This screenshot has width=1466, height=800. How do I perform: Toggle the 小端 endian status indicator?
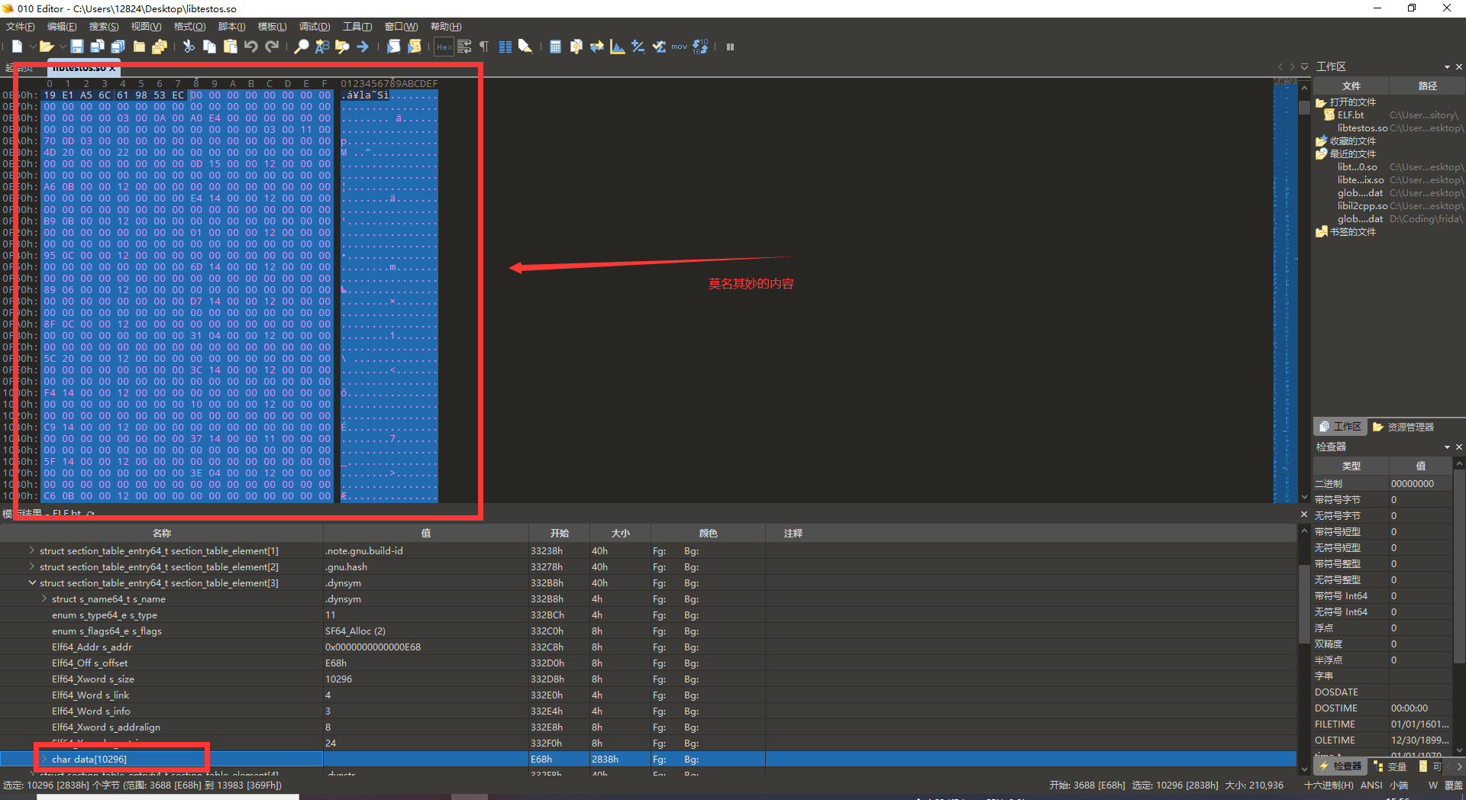point(1399,785)
